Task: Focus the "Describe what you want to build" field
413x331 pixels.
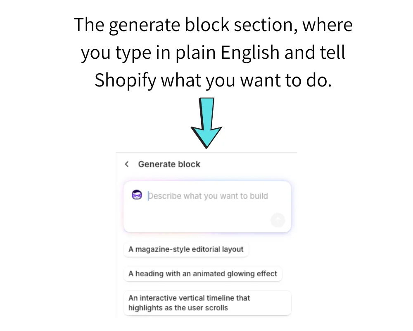Action: pos(208,196)
